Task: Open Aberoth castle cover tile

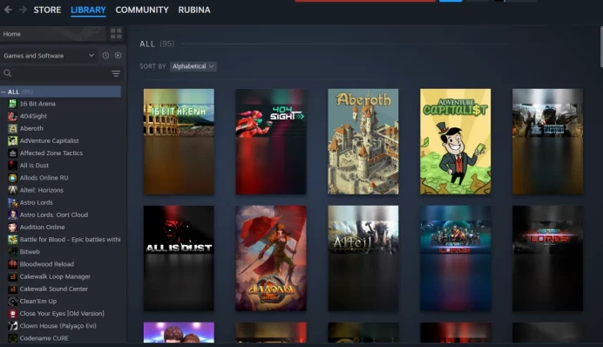Action: point(363,141)
